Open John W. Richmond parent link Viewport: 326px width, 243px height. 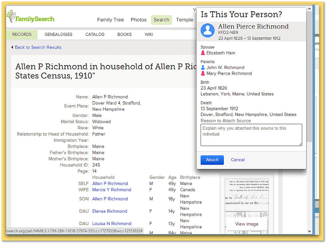(225, 67)
